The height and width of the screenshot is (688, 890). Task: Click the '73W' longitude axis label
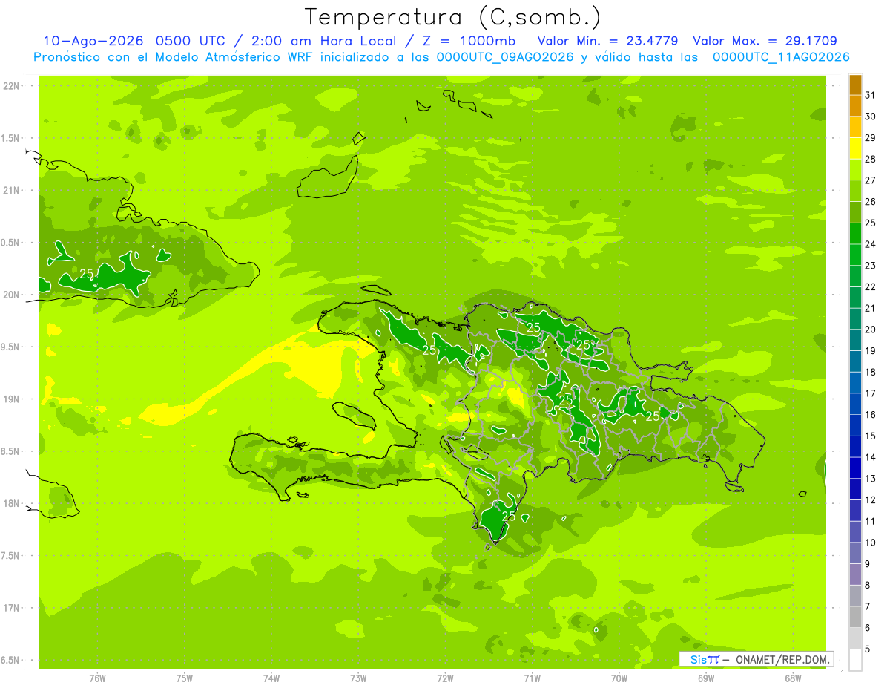click(358, 678)
